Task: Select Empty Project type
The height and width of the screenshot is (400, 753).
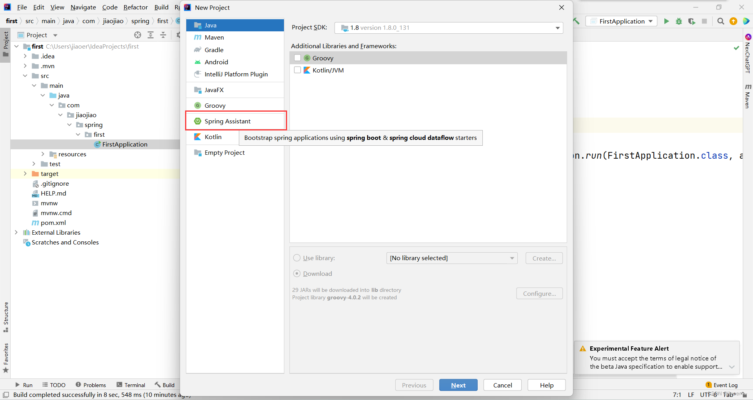Action: pos(235,152)
